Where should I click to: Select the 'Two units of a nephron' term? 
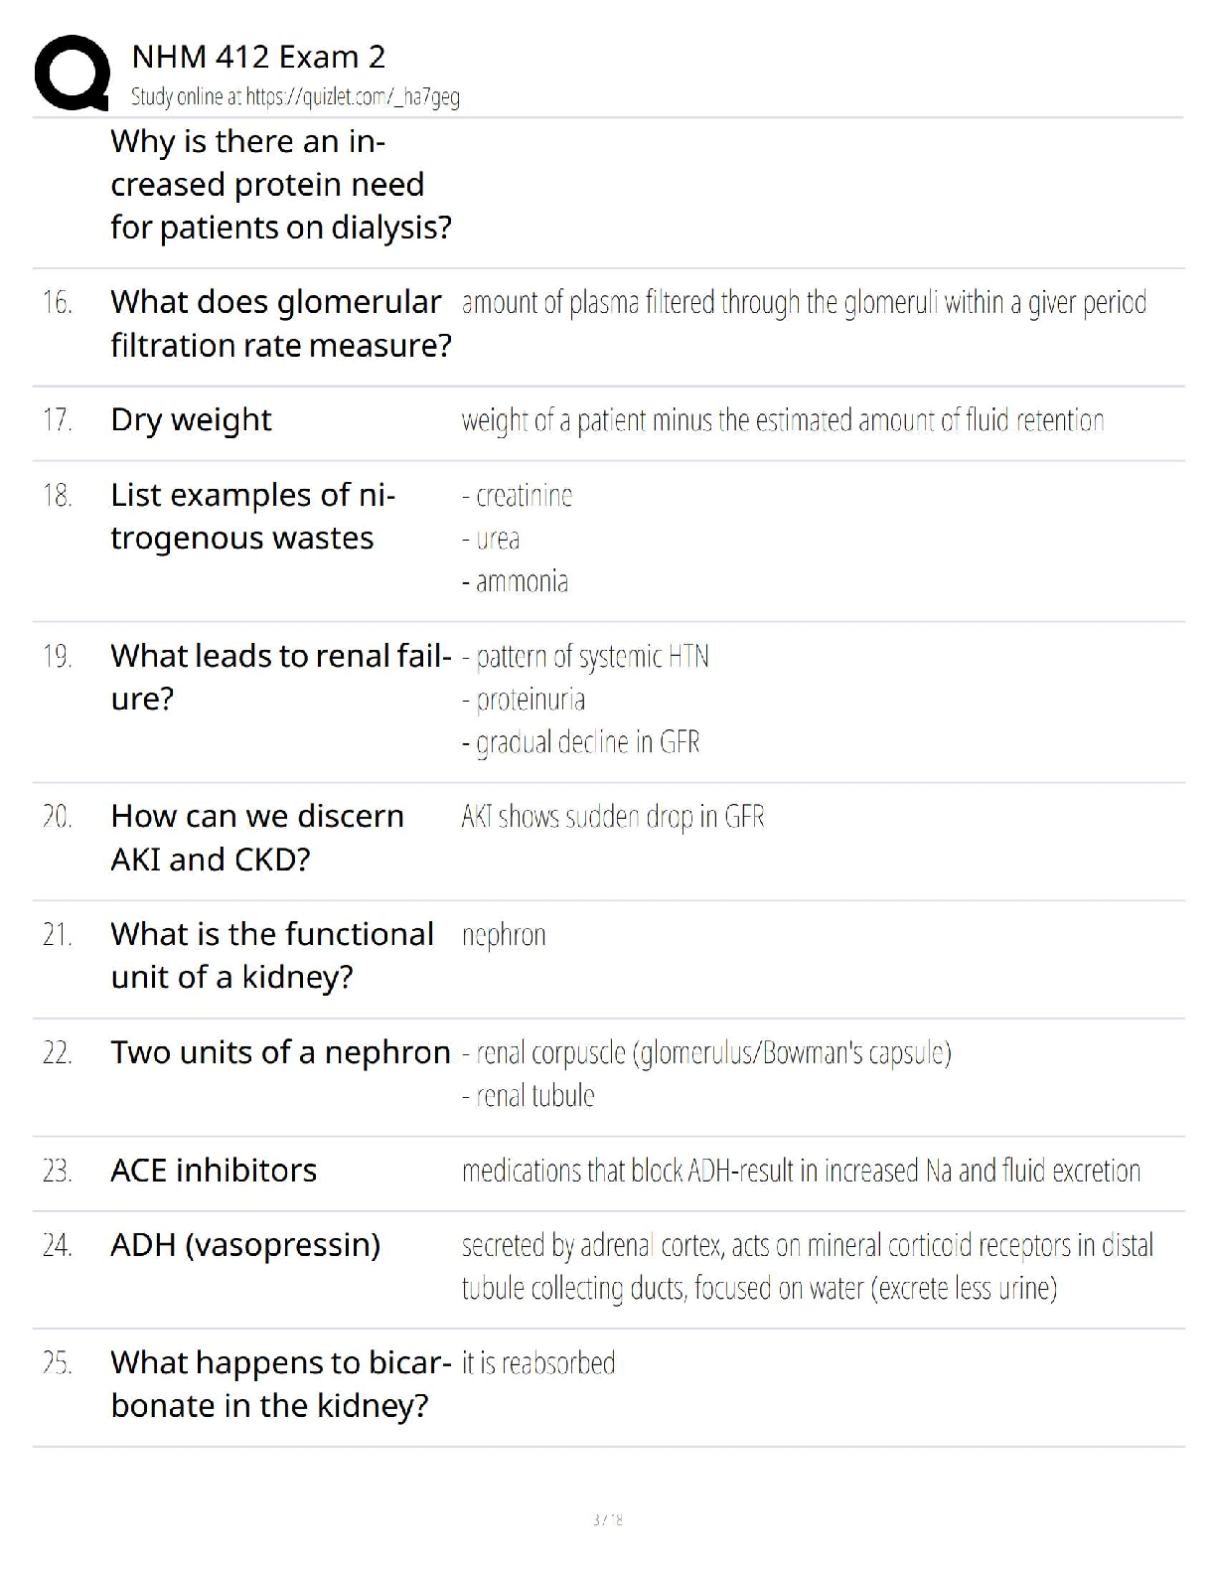coord(280,1052)
